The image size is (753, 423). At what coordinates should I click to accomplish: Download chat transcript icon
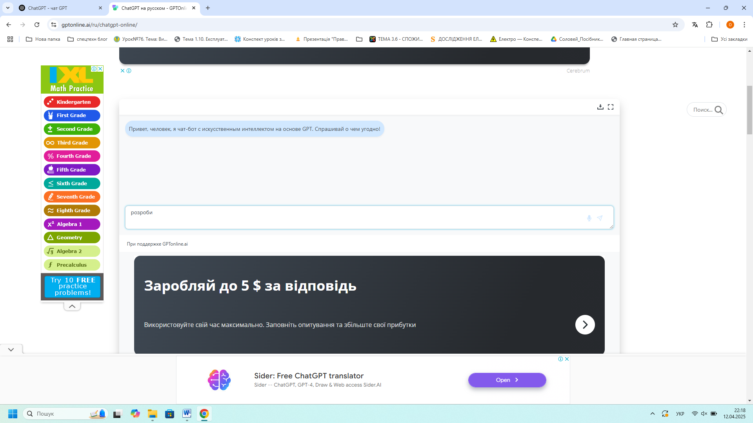pyautogui.click(x=600, y=107)
